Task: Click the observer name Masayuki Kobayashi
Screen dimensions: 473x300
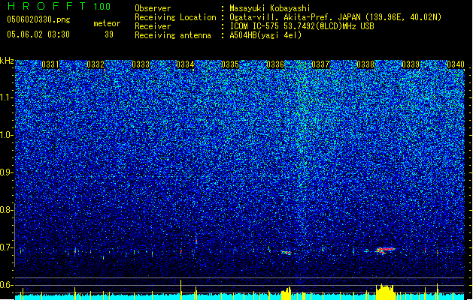Action: pyautogui.click(x=270, y=8)
